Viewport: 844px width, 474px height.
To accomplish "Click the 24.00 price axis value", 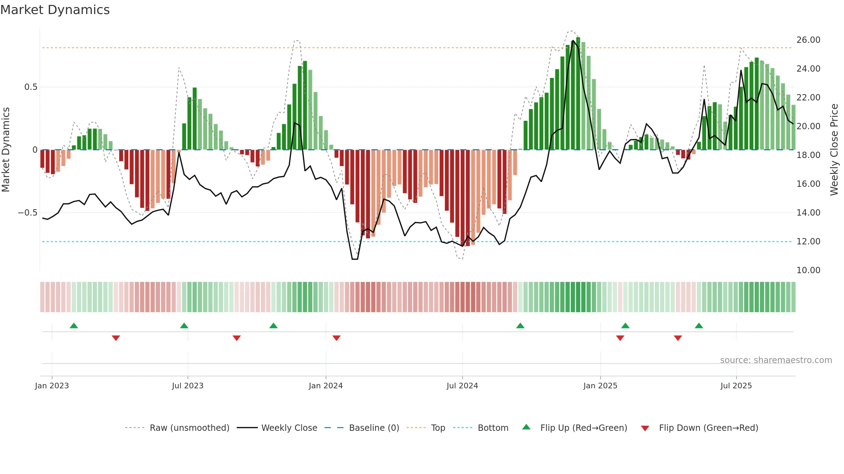I will pyautogui.click(x=808, y=69).
